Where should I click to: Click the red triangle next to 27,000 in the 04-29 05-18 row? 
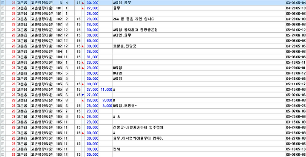(x=83, y=8)
